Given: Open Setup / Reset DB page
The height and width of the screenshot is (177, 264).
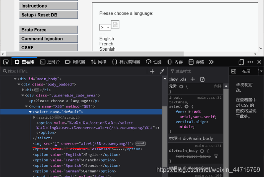Looking at the screenshot, I should (x=48, y=15).
